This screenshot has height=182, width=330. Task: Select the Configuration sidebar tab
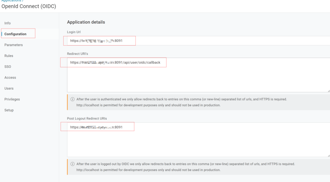click(15, 34)
